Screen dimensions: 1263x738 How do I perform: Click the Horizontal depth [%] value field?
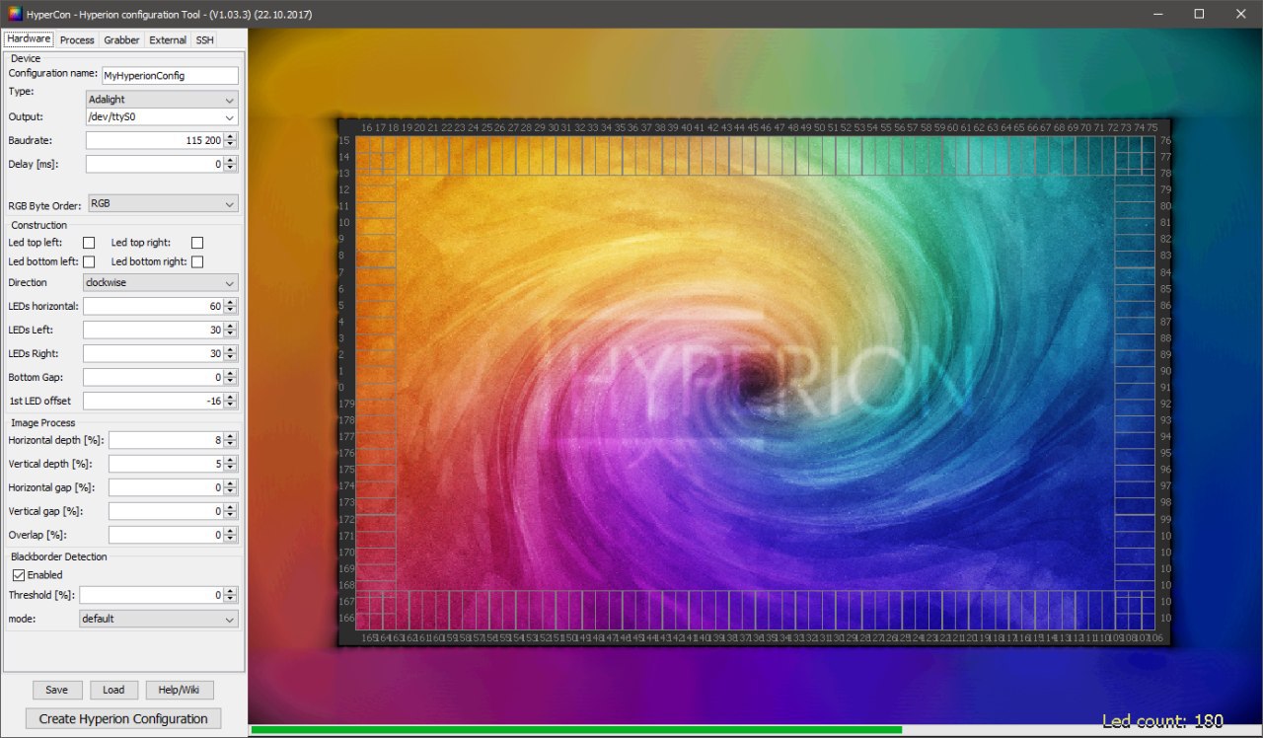pyautogui.click(x=166, y=440)
